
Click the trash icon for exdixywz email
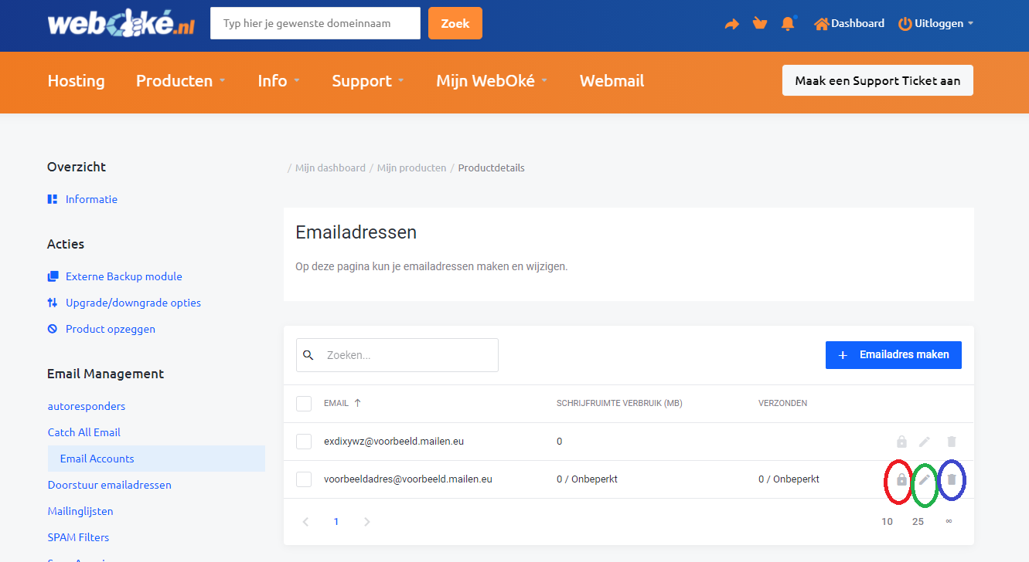[952, 442]
